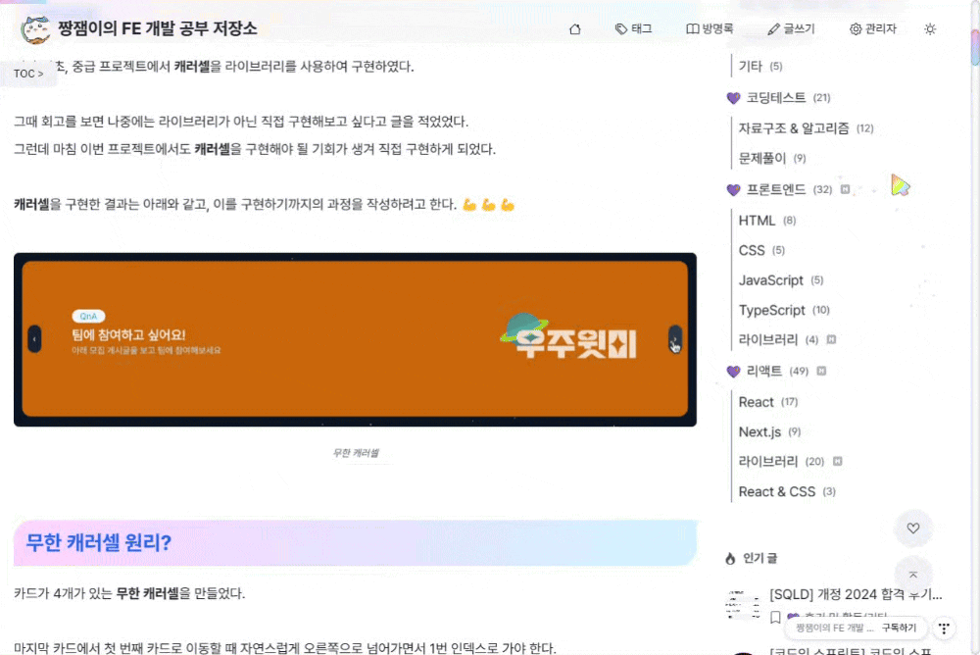Jump to page top with up-arrow button
Image resolution: width=980 pixels, height=655 pixels.
click(x=913, y=575)
